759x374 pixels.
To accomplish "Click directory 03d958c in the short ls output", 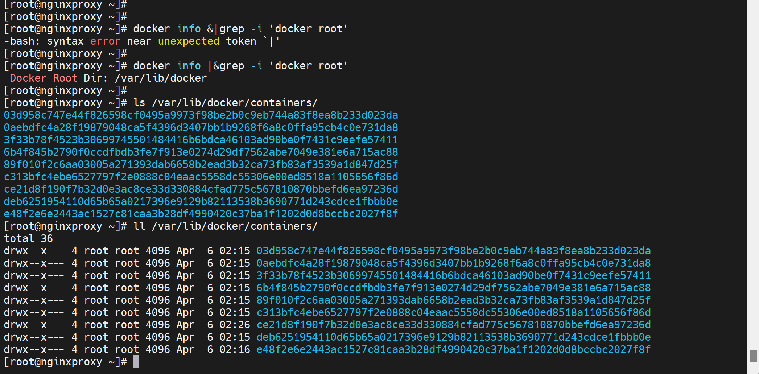I will pos(201,115).
